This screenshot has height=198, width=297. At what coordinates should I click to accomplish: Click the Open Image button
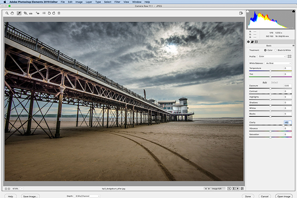(x=284, y=196)
